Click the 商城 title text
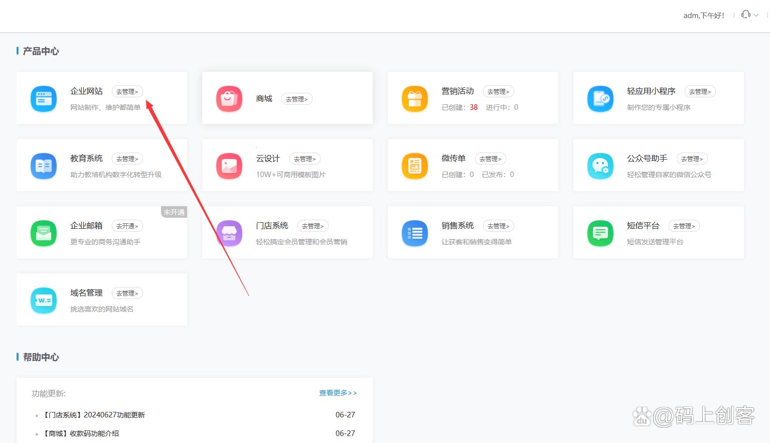Image resolution: width=770 pixels, height=443 pixels. pos(264,98)
